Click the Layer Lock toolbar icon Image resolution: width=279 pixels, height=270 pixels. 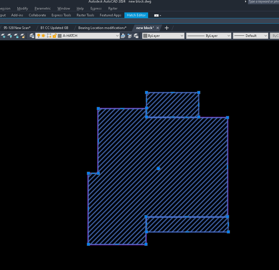pyautogui.click(x=16, y=36)
